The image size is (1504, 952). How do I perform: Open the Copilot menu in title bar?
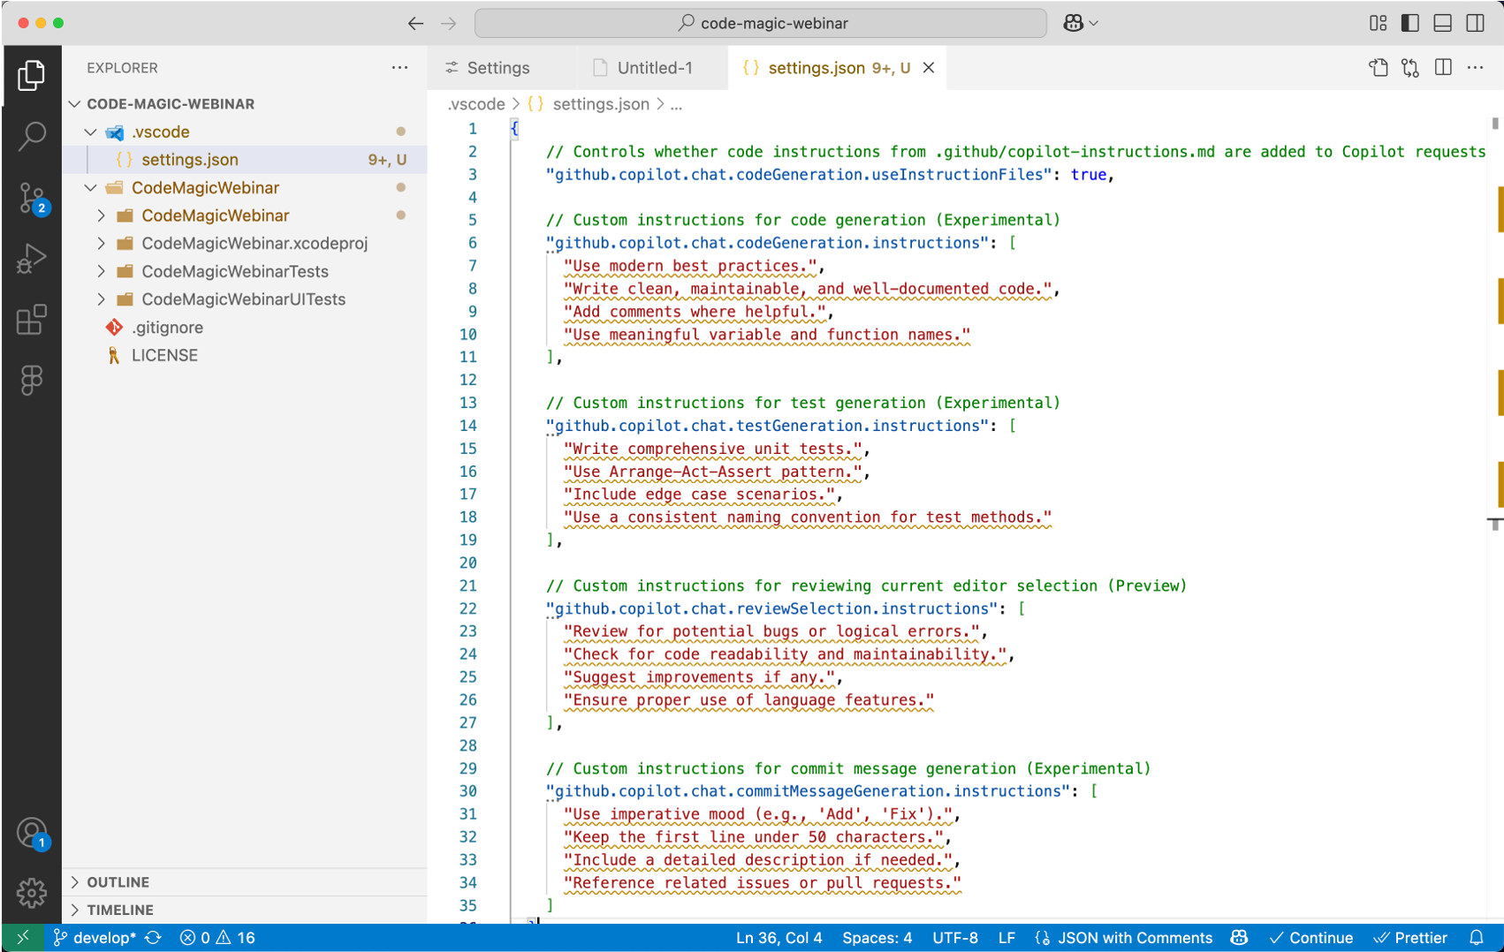click(x=1081, y=23)
